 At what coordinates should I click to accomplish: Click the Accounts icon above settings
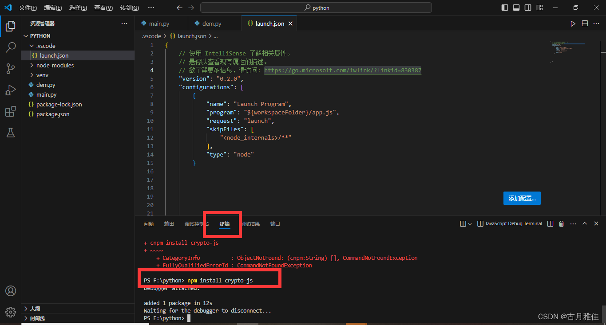[10, 291]
